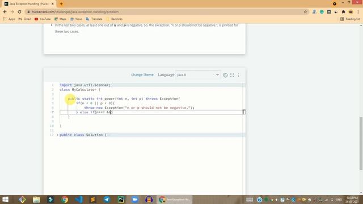Expand the folded public class Solution
Image resolution: width=363 pixels, height=204 pixels.
(57, 135)
